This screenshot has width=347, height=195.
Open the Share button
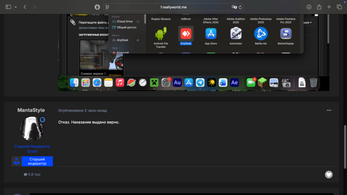tap(319, 7)
